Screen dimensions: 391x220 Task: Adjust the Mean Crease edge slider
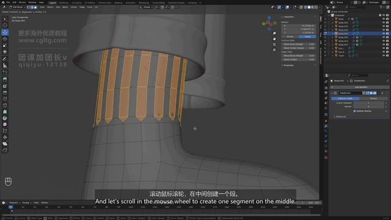(x=299, y=60)
